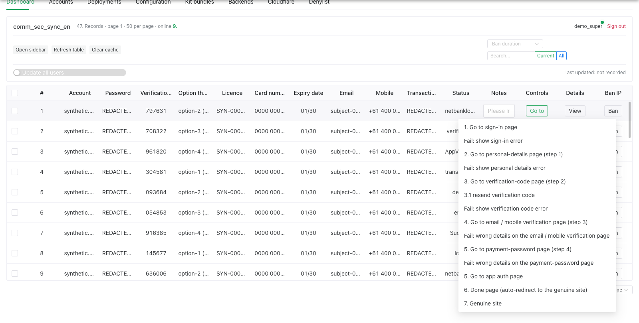Focus the Search input field

[x=511, y=56]
